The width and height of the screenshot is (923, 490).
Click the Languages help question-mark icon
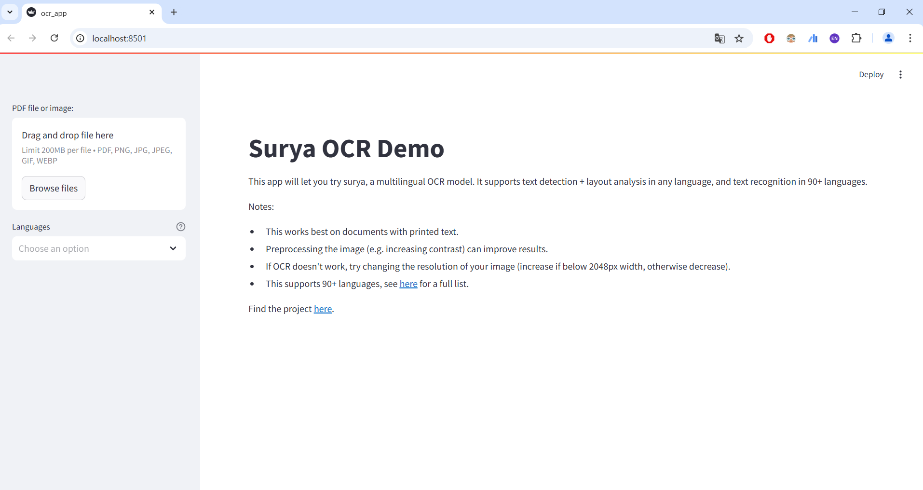181,227
